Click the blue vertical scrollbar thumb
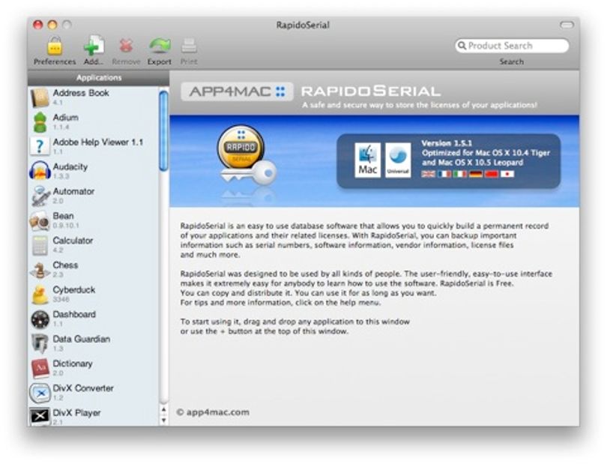 click(164, 130)
